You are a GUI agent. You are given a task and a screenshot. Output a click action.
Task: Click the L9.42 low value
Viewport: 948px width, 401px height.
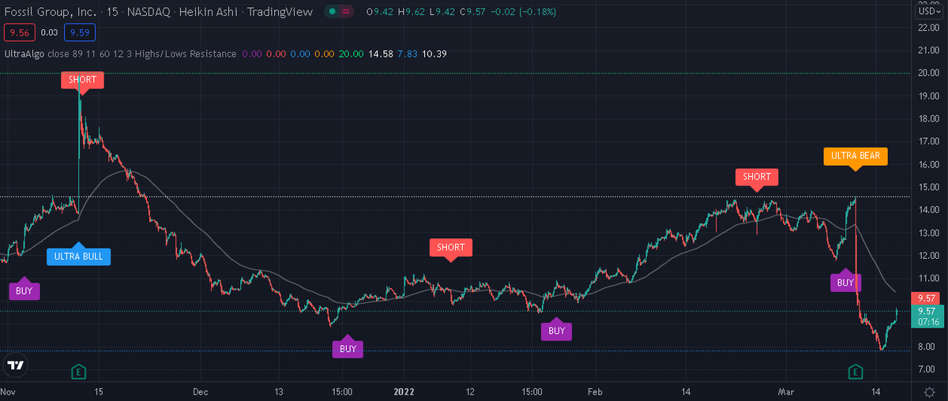442,13
